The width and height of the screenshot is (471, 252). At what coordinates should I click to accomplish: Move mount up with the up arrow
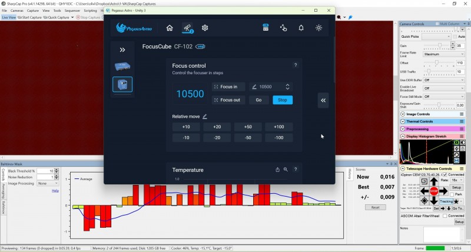click(434, 181)
